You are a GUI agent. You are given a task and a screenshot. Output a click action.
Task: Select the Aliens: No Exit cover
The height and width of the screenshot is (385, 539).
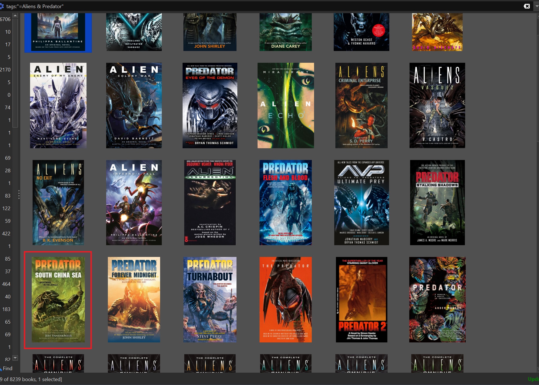[58, 203]
